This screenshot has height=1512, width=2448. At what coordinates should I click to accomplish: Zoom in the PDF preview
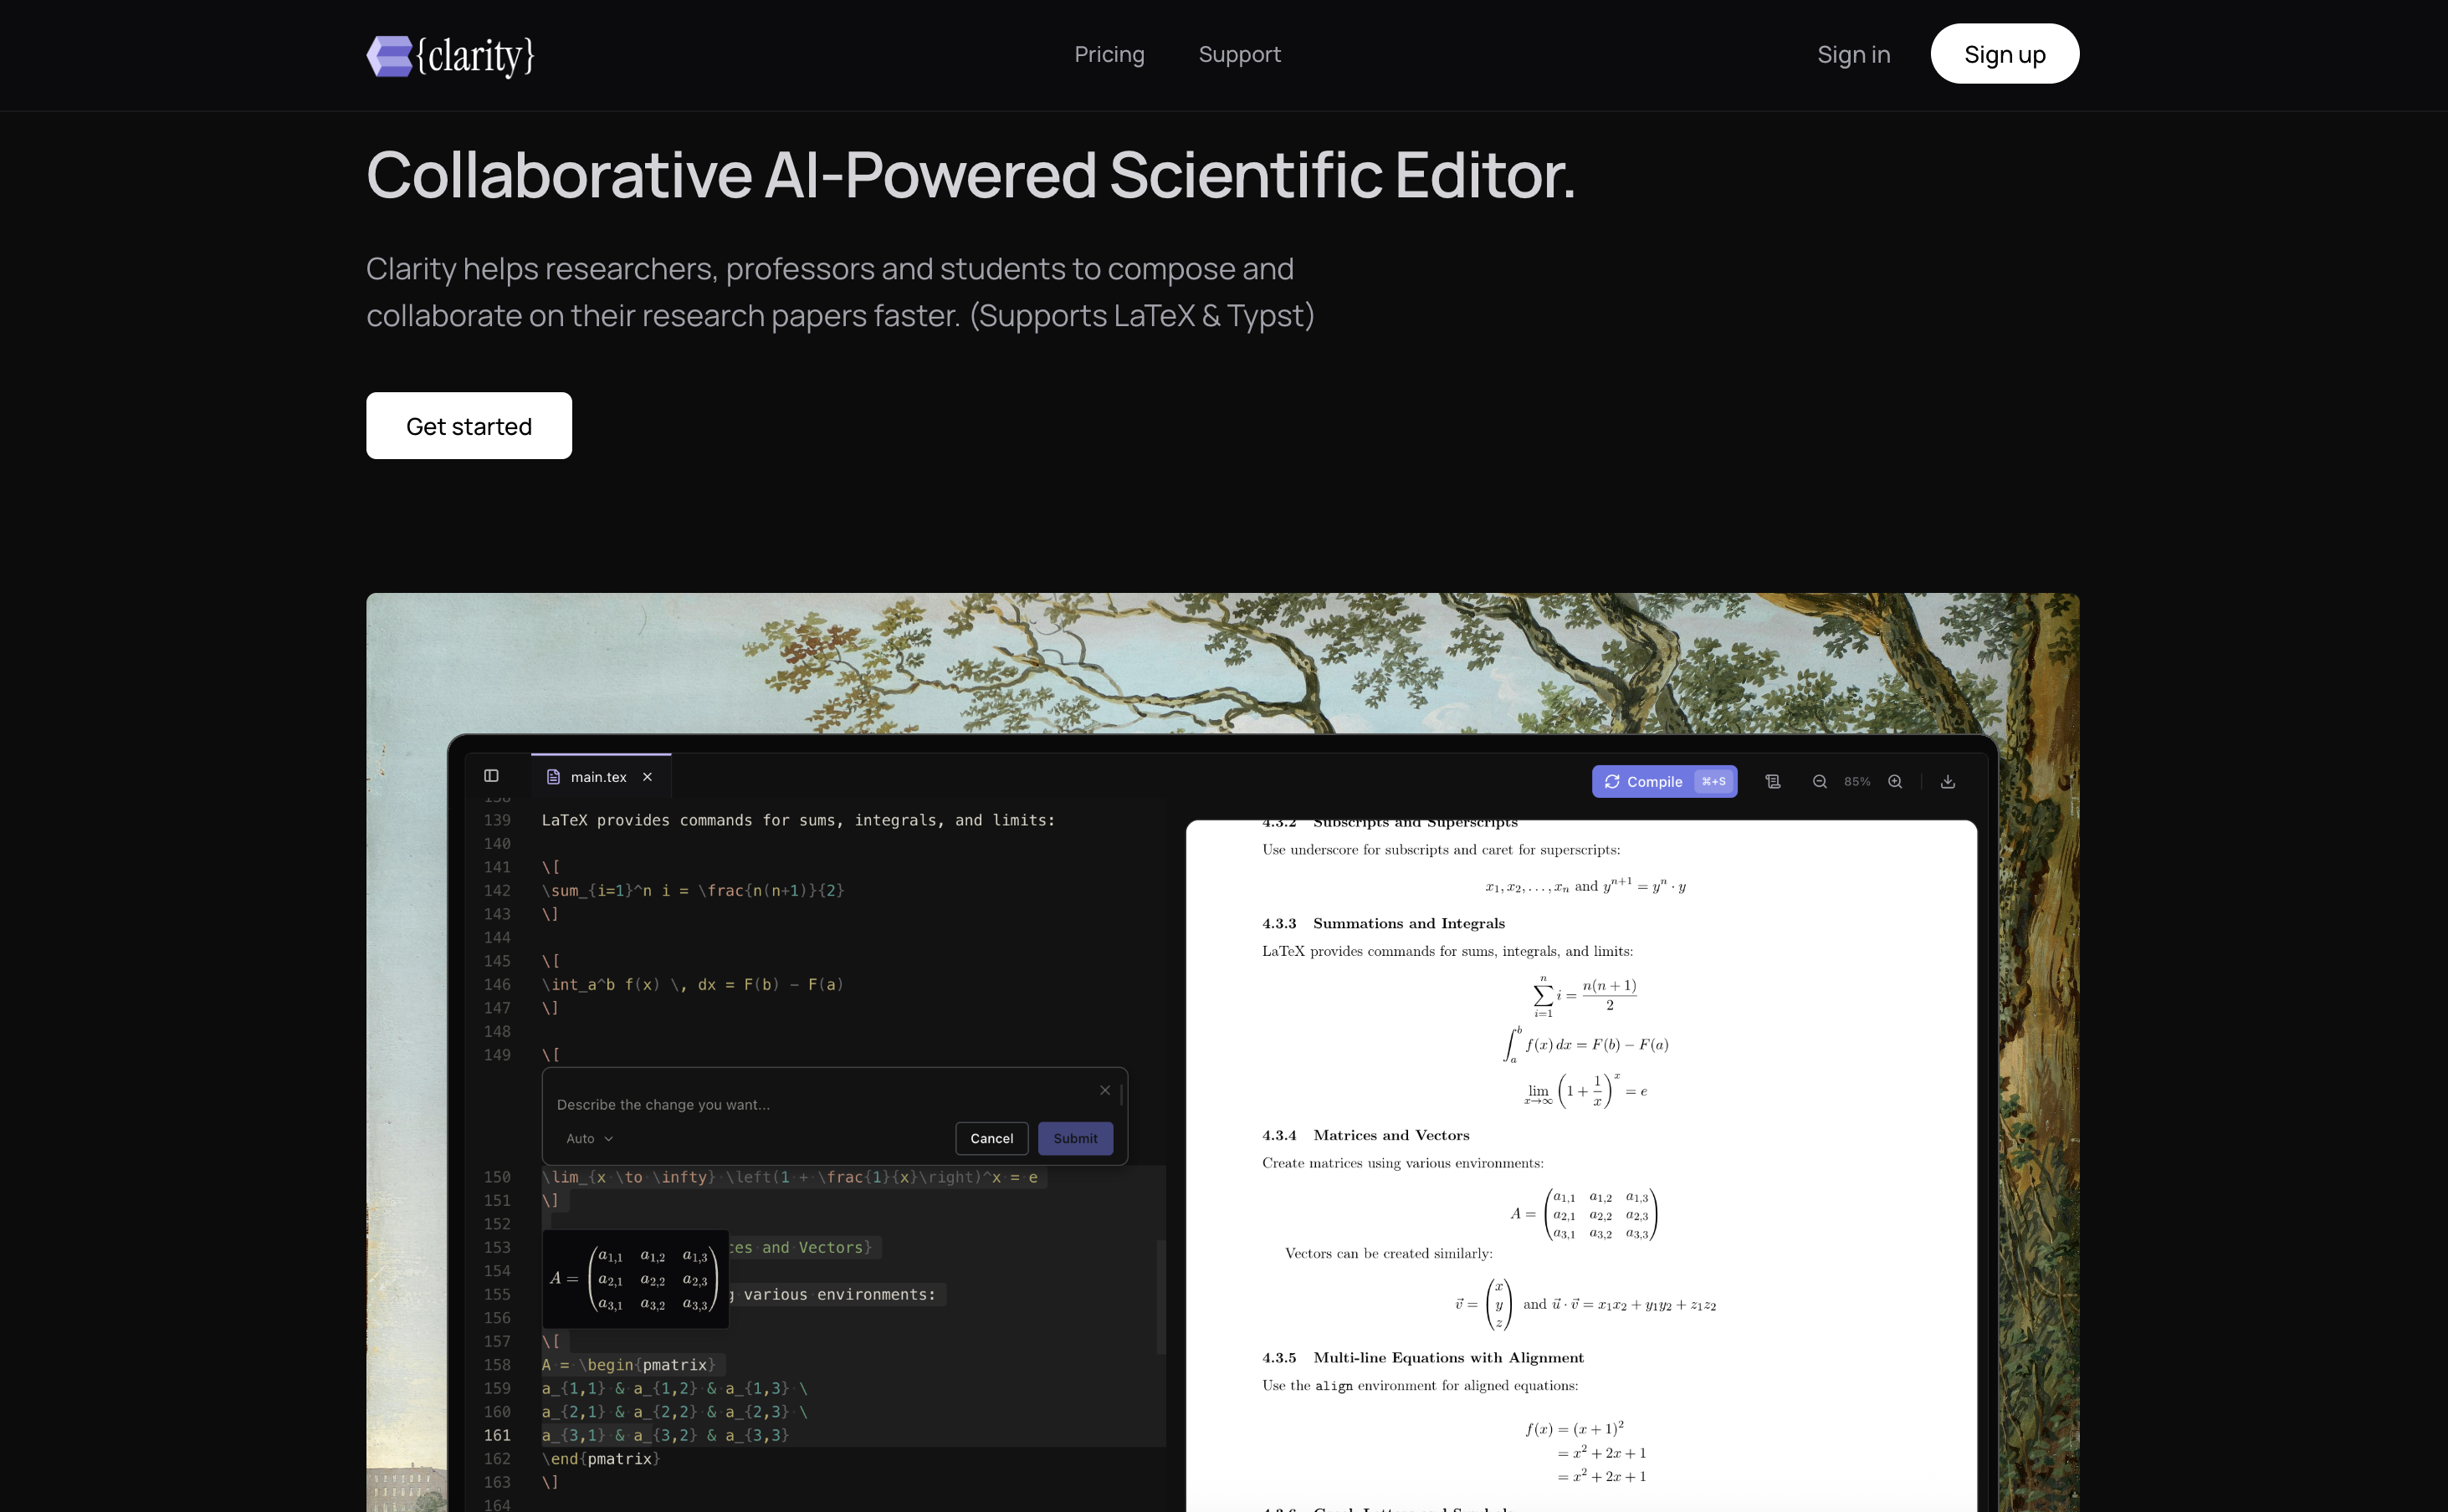(1895, 781)
